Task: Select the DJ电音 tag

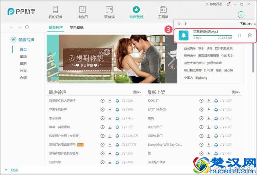Action: point(209,70)
